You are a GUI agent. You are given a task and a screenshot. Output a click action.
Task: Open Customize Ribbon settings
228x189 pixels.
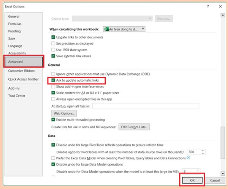click(21, 71)
